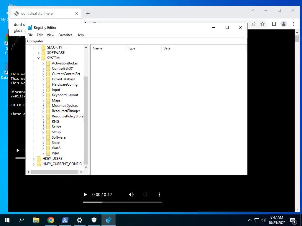
Task: Click the Select key folder icon
Action: coord(48,127)
